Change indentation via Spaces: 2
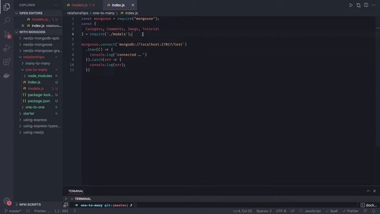Screen dimensions: 380x214 tap(264, 211)
